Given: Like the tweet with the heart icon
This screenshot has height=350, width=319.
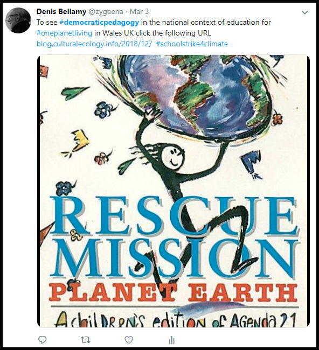Looking at the screenshot, I should click(129, 340).
